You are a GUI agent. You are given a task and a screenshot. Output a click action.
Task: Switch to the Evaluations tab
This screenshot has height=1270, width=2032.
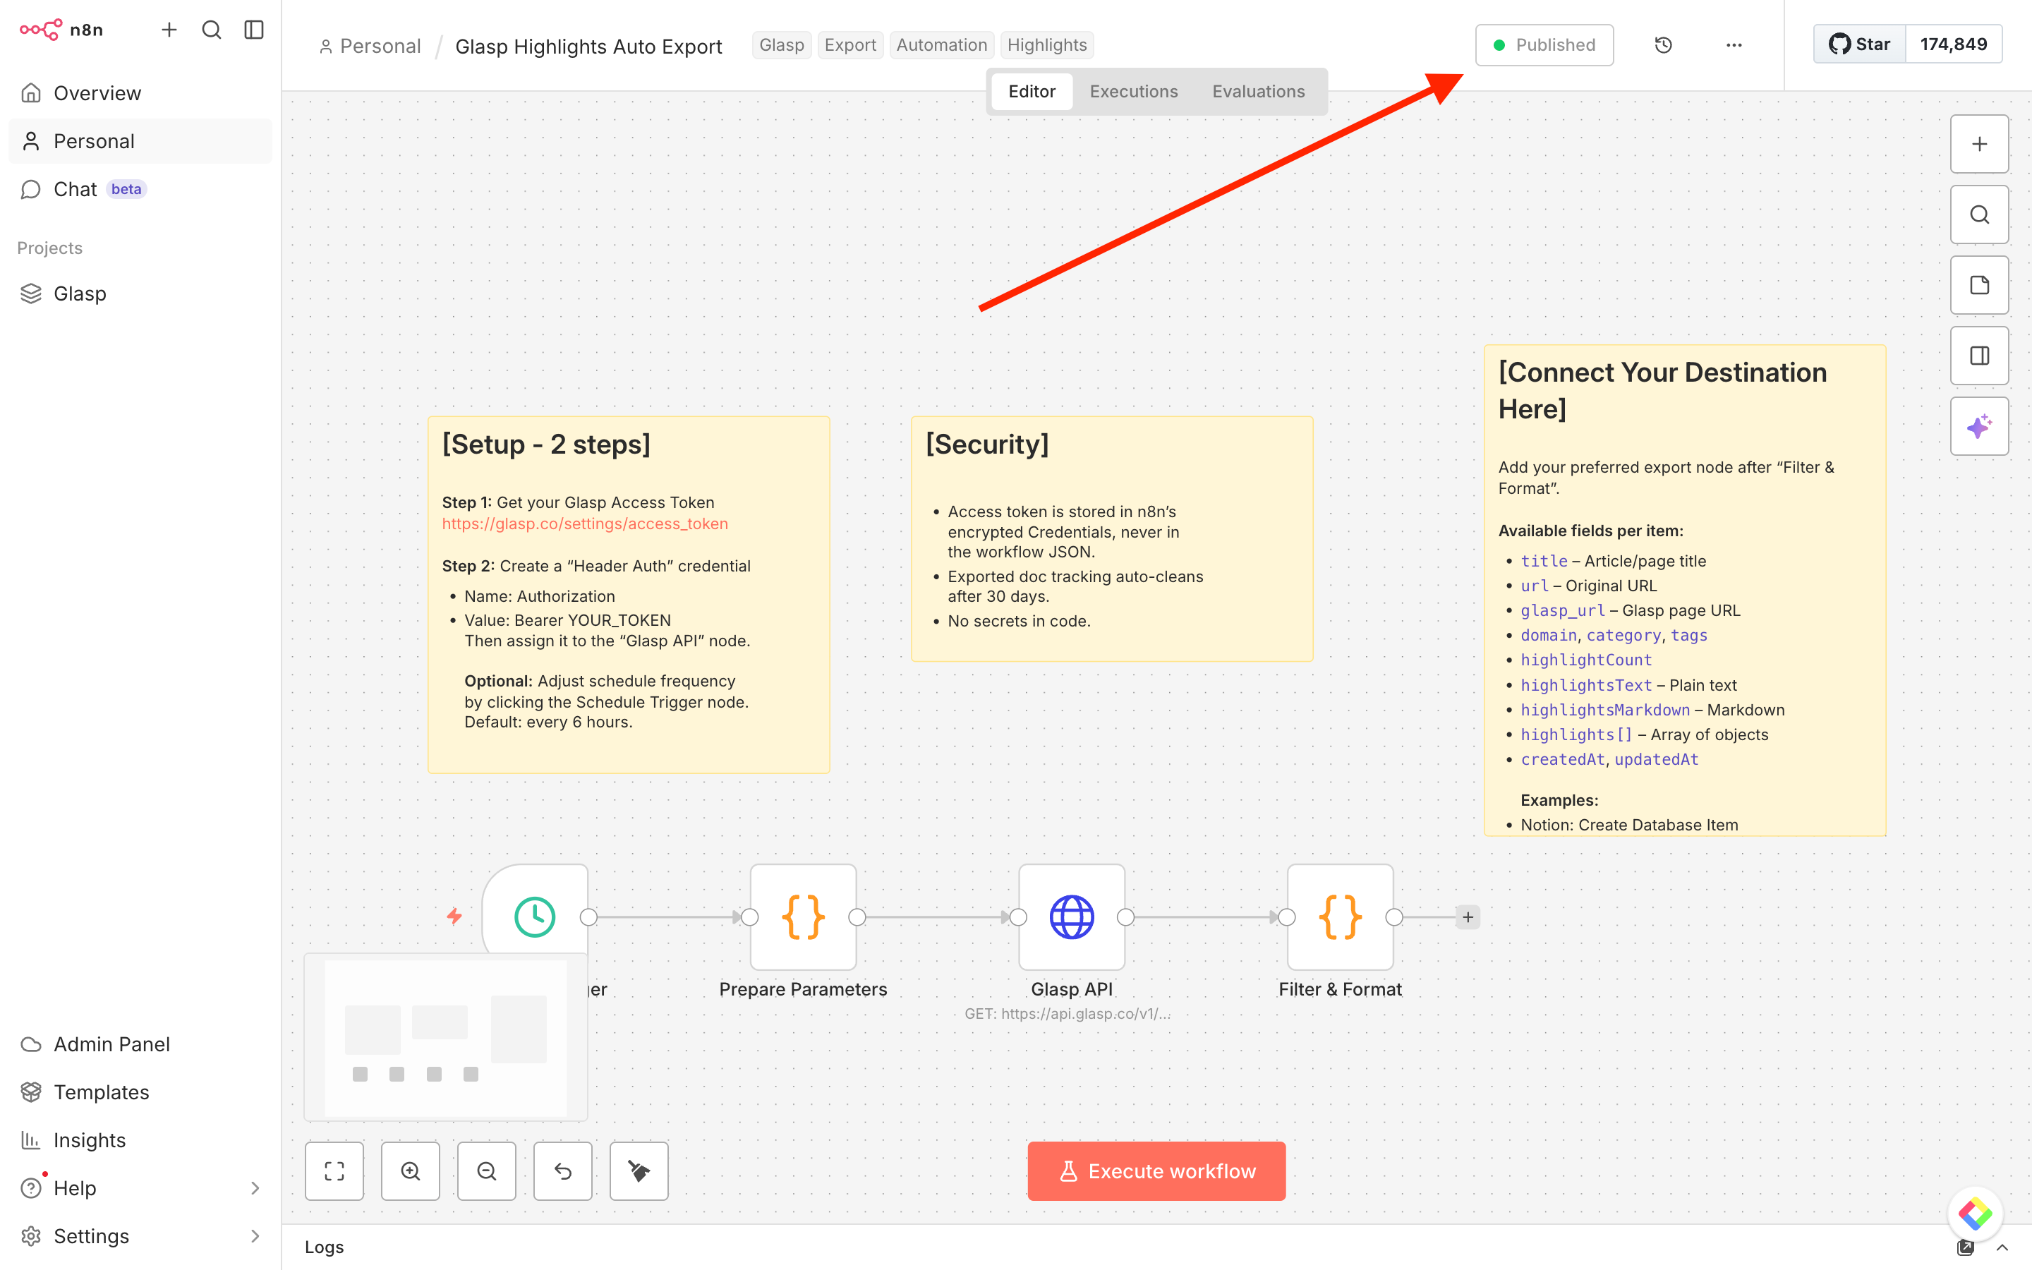tap(1258, 92)
